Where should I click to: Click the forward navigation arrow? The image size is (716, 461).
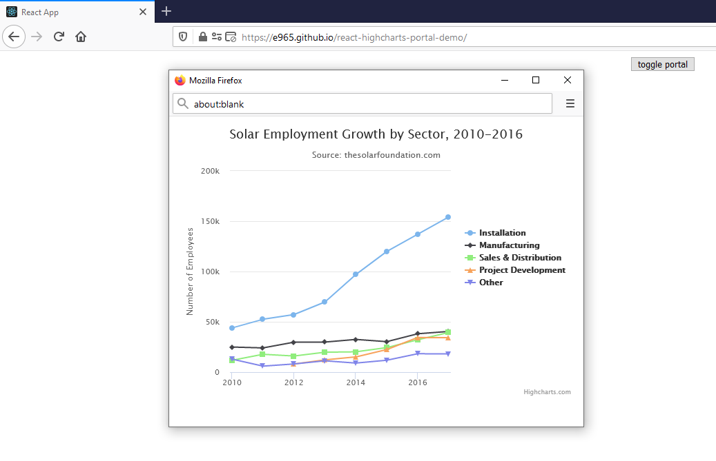coord(36,37)
